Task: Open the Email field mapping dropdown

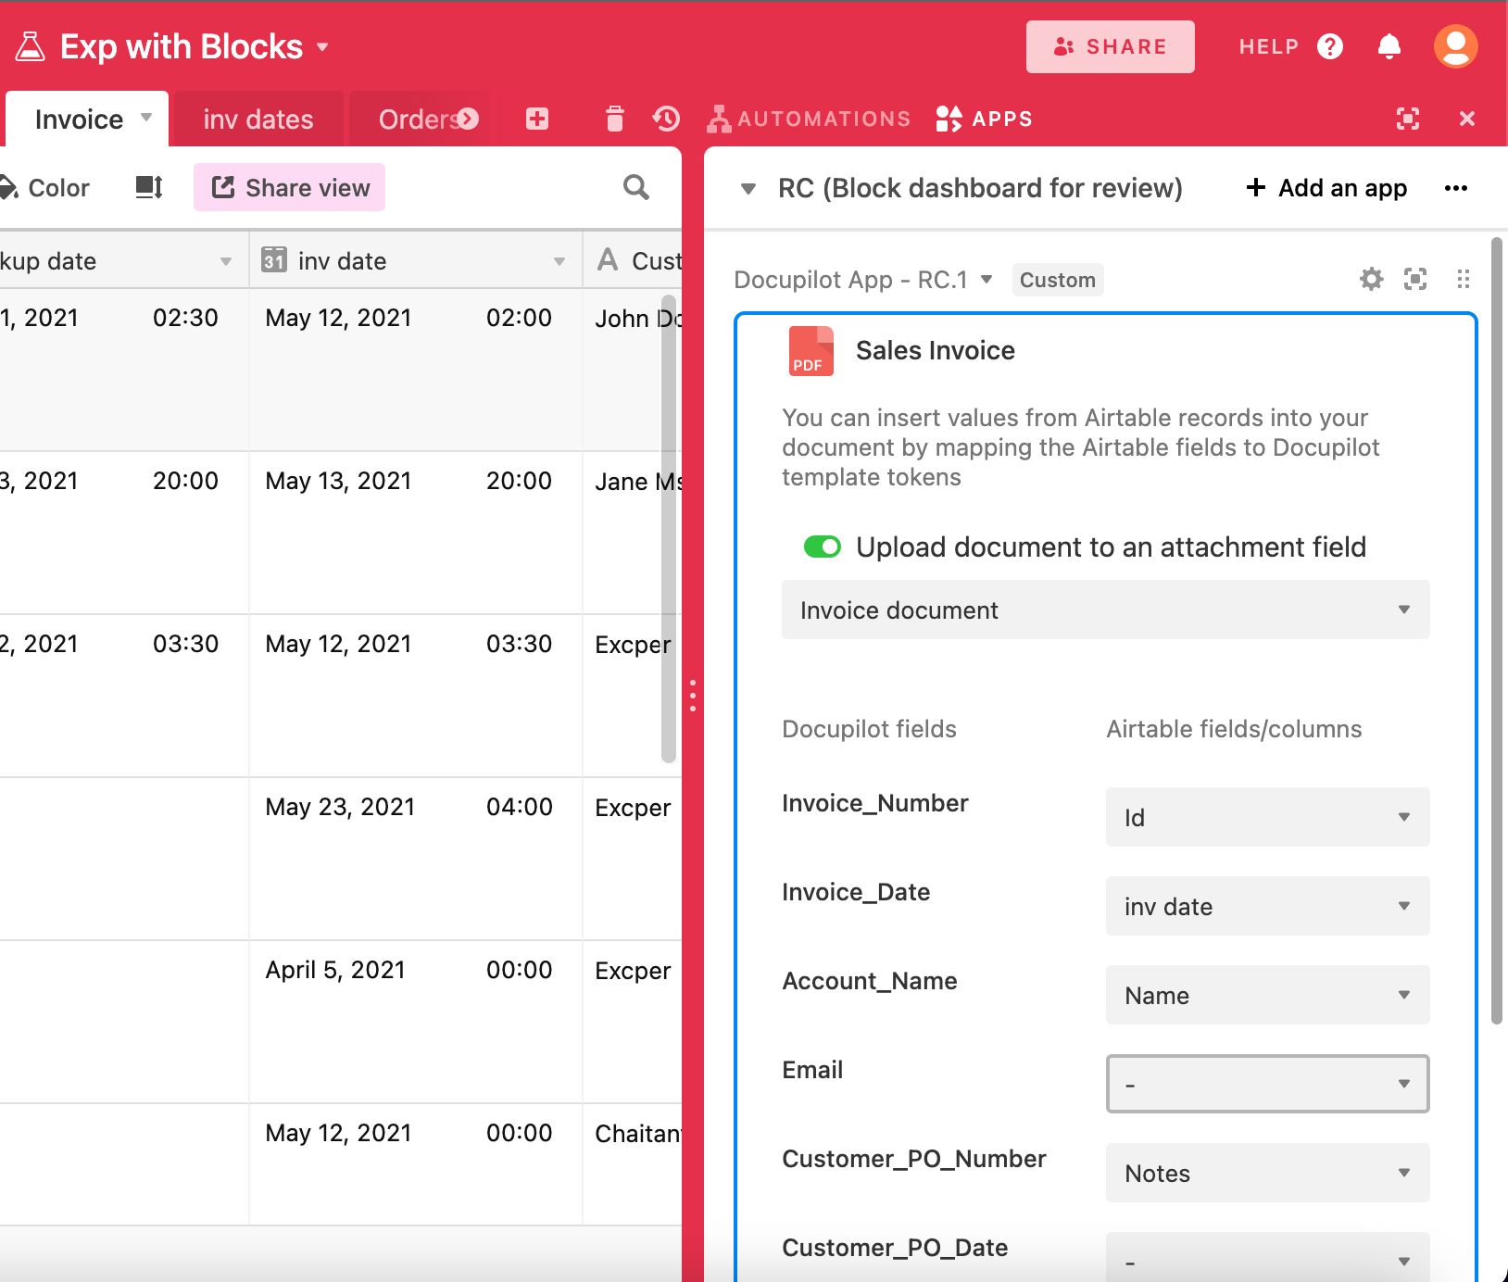Action: pos(1267,1084)
